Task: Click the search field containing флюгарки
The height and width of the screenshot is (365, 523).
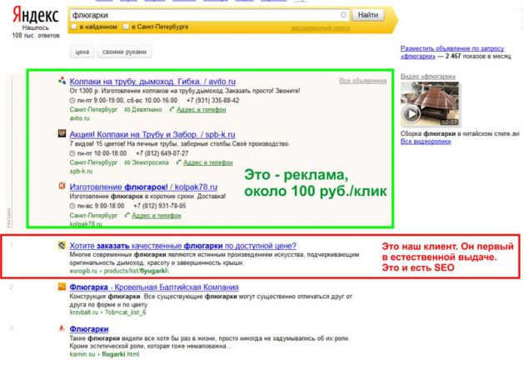Action: (x=210, y=15)
